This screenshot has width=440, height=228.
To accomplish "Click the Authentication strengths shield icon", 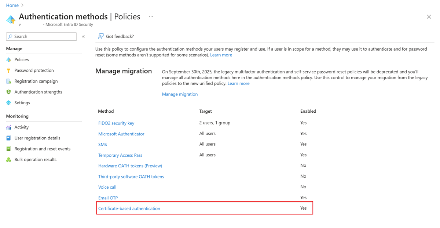I will 9,92.
